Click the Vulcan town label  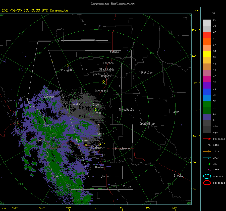pos(128,186)
